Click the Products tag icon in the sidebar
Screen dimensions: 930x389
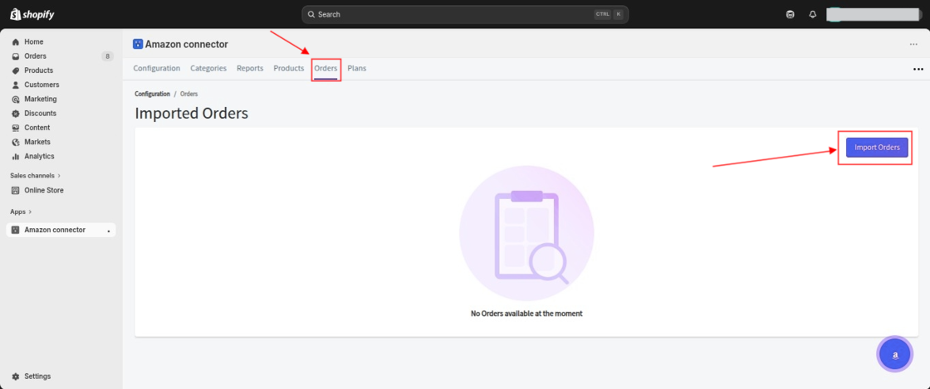click(x=16, y=71)
